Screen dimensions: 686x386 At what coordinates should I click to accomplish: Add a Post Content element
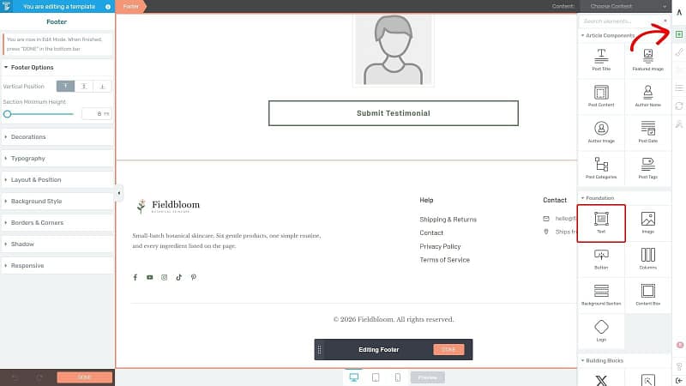point(601,96)
